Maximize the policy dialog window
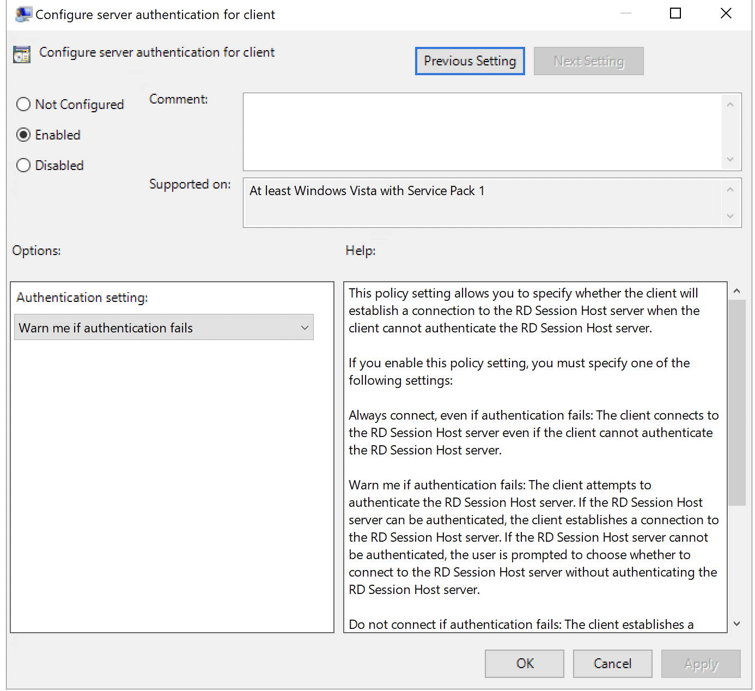The width and height of the screenshot is (755, 691). point(675,14)
